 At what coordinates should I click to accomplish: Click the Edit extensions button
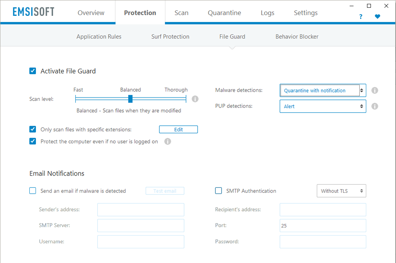point(178,130)
